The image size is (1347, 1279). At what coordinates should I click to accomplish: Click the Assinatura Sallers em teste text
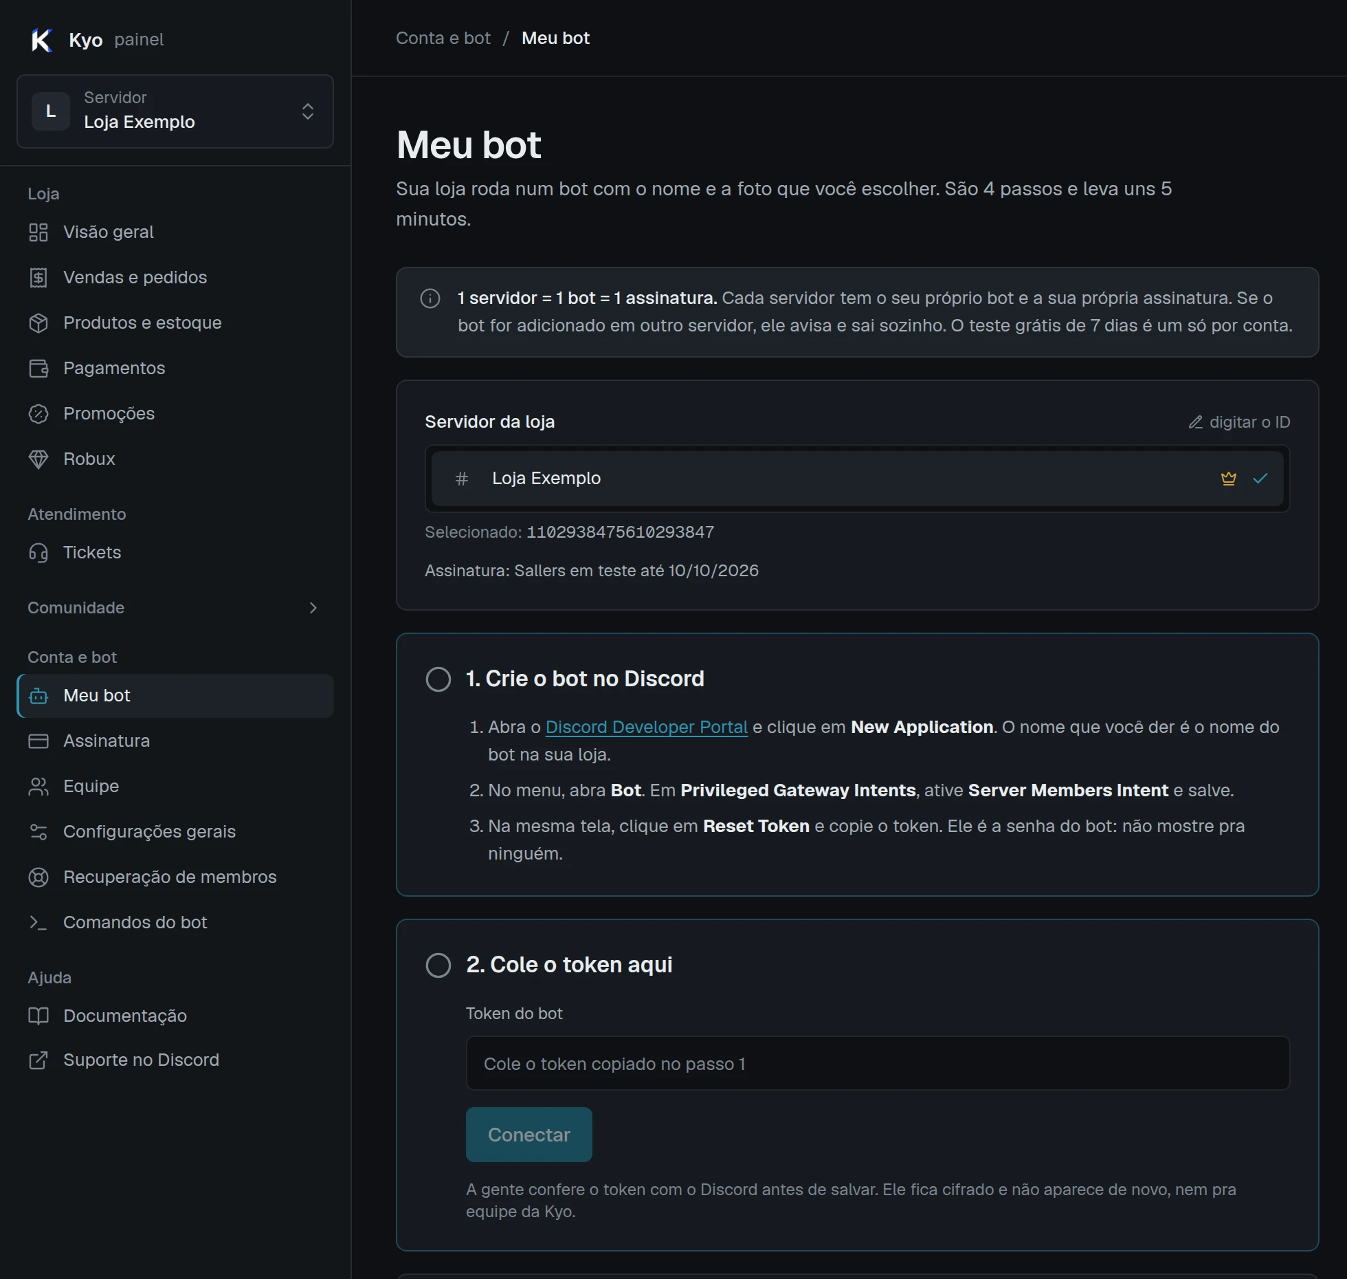point(592,571)
